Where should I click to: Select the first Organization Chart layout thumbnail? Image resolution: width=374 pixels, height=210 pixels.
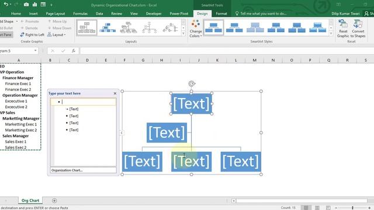click(87, 27)
